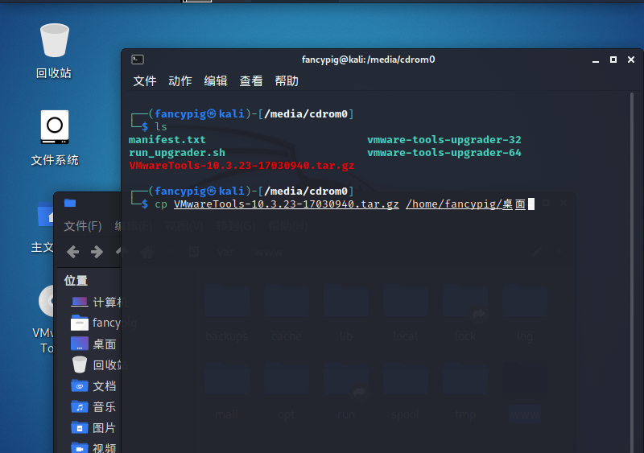Viewport: 644px width, 453px height.
Task: Click manifest.txt in the ls output
Action: pyautogui.click(x=167, y=140)
